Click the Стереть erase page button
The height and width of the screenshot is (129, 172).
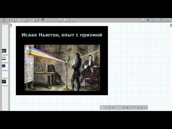pyautogui.click(x=74, y=20)
